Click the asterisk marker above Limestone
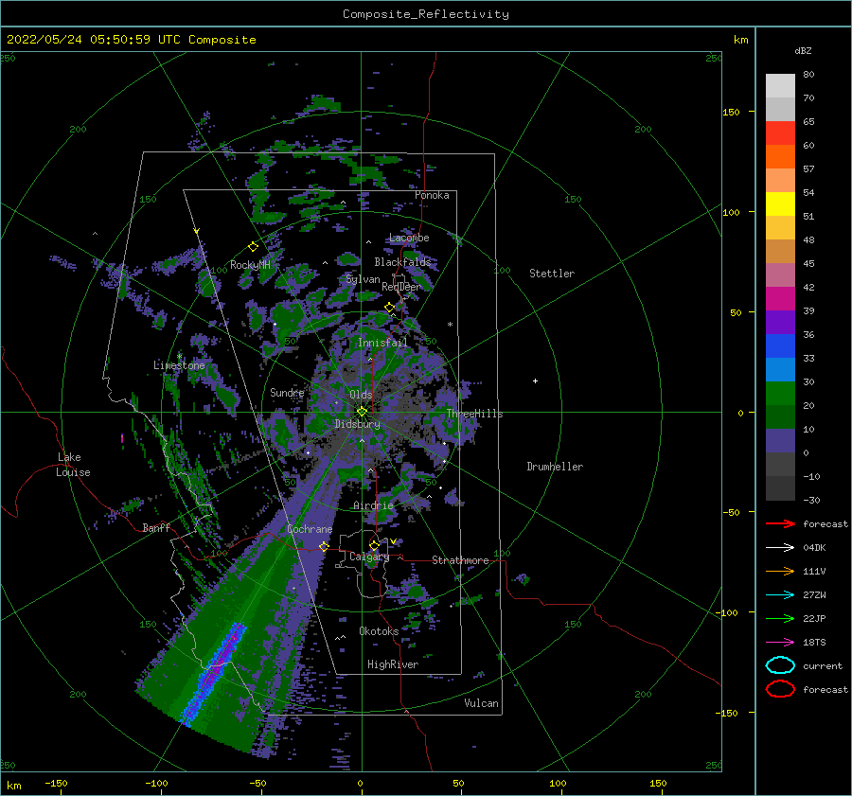 click(179, 357)
